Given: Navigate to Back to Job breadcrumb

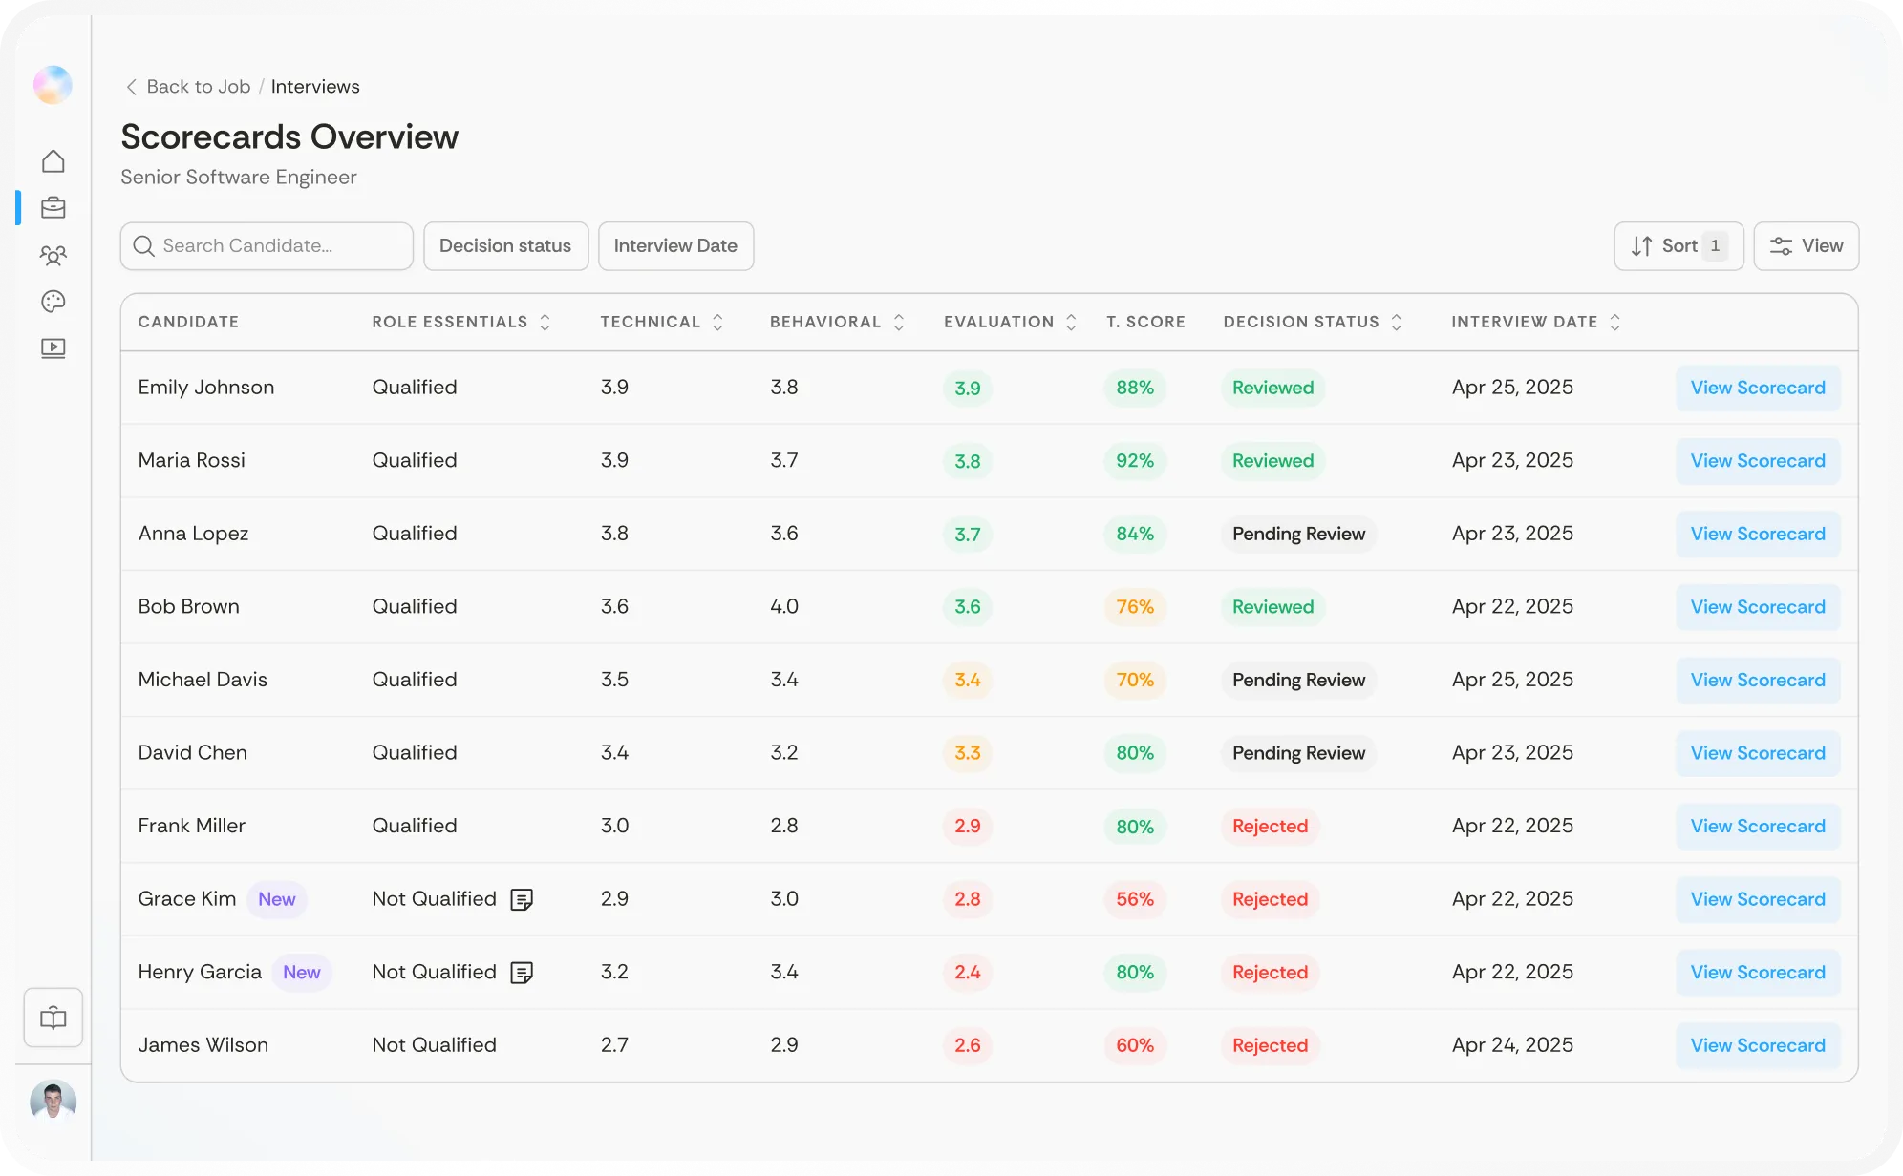Looking at the screenshot, I should (198, 86).
